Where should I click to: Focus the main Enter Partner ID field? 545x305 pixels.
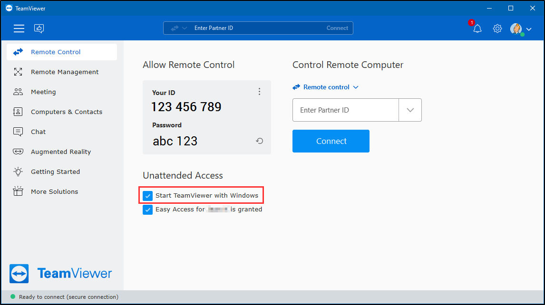(345, 110)
